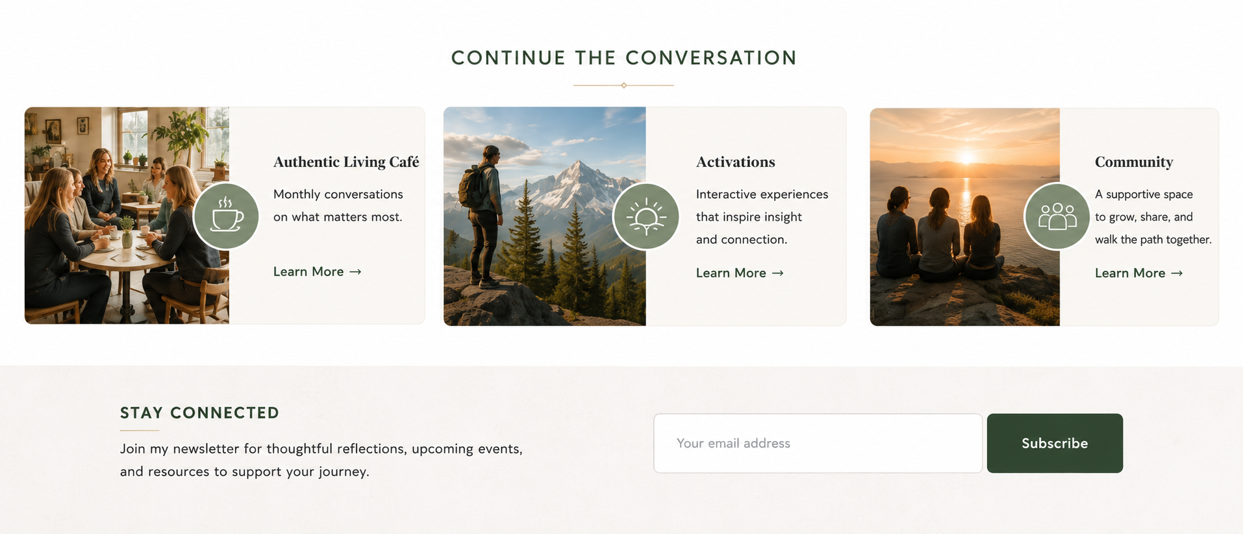Open the café group conversation photo
Image resolution: width=1243 pixels, height=534 pixels.
[x=127, y=216]
